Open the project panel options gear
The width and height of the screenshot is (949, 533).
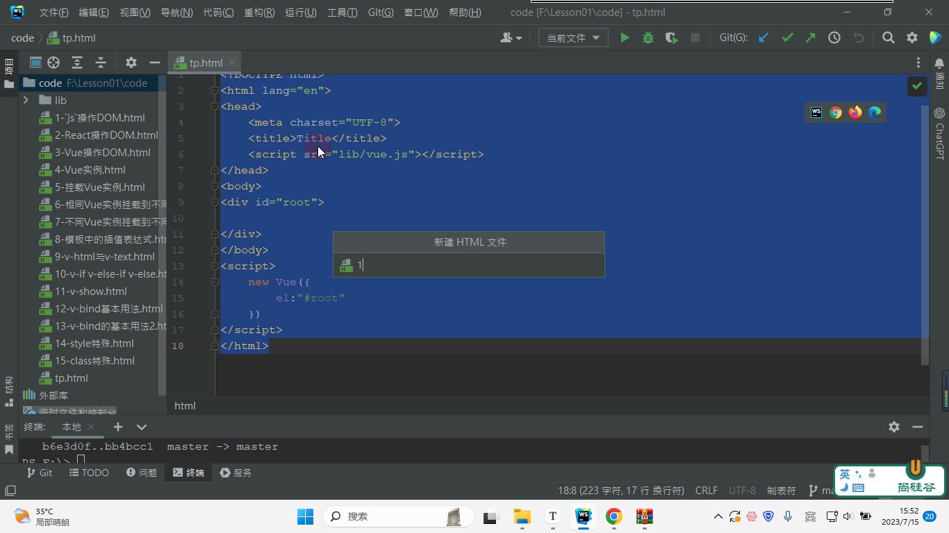click(x=131, y=62)
